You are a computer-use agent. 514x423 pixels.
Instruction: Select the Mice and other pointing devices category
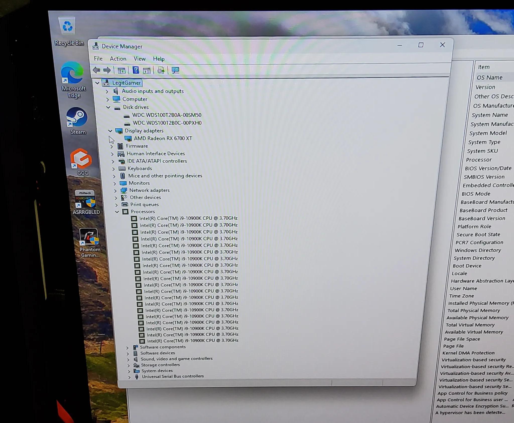[165, 176]
